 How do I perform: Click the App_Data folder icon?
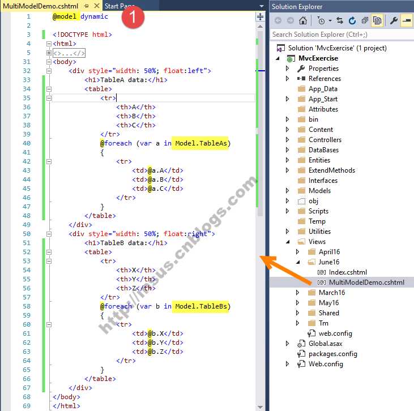click(301, 89)
